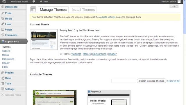Go to Users section
The image size is (186, 105).
pos(8,78)
